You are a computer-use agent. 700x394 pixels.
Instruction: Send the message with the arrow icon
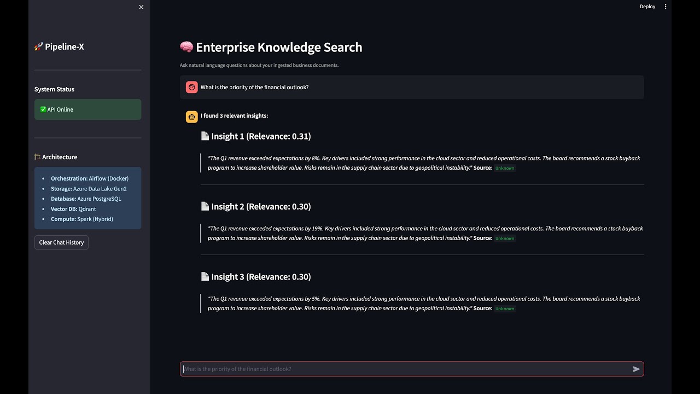[x=636, y=369]
